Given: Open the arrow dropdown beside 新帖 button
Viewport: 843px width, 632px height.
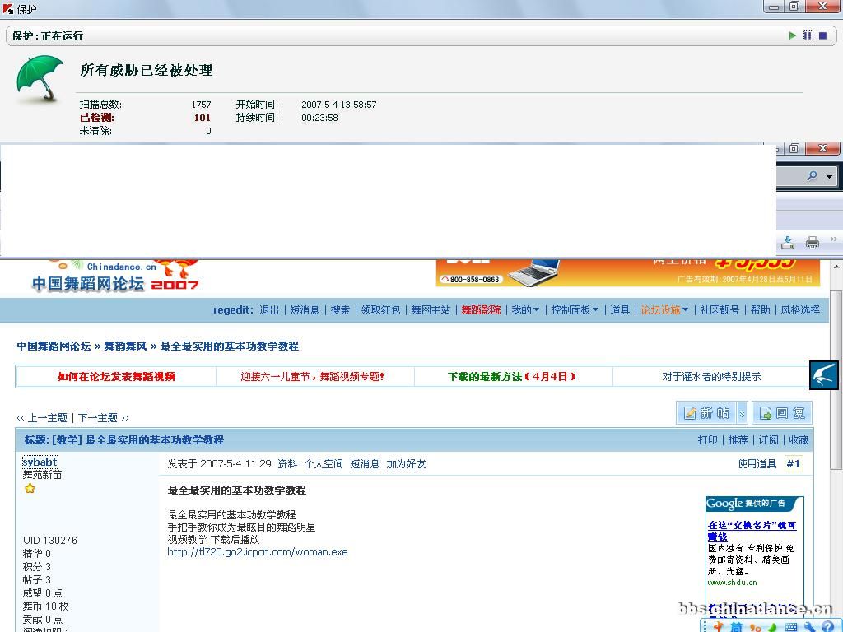Looking at the screenshot, I should coord(742,413).
